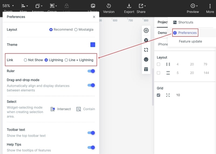Edit column count value 4
Viewport: 216px width, 154px height.
coord(178,64)
